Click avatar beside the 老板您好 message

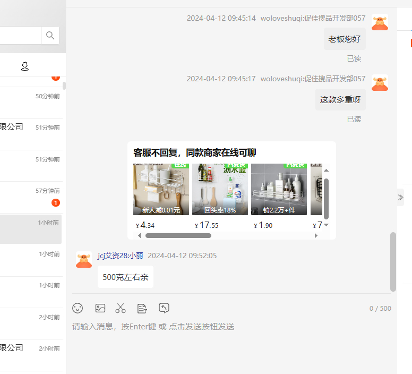[380, 23]
